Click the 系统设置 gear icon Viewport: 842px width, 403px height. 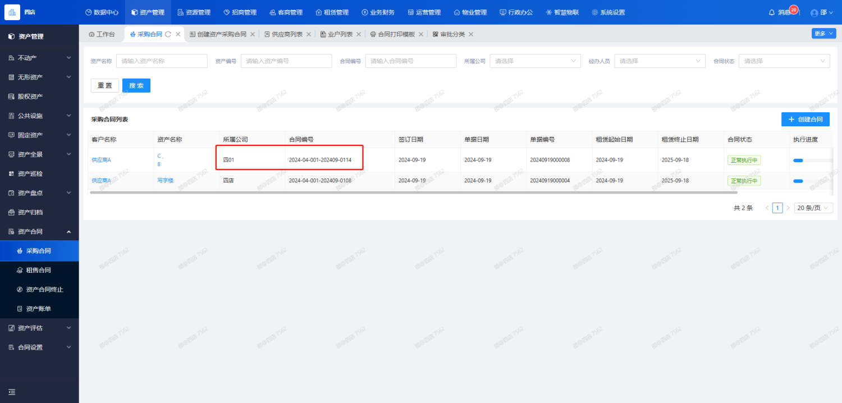tap(595, 12)
